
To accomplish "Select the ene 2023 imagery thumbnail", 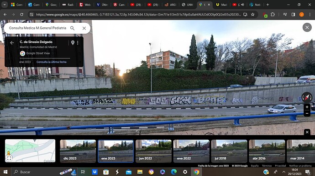I will coord(115,151).
